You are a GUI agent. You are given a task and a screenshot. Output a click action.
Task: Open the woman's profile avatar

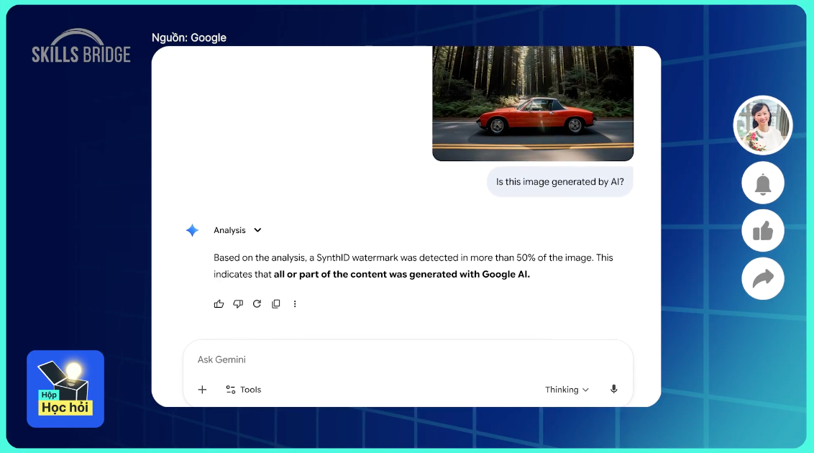[x=762, y=125]
